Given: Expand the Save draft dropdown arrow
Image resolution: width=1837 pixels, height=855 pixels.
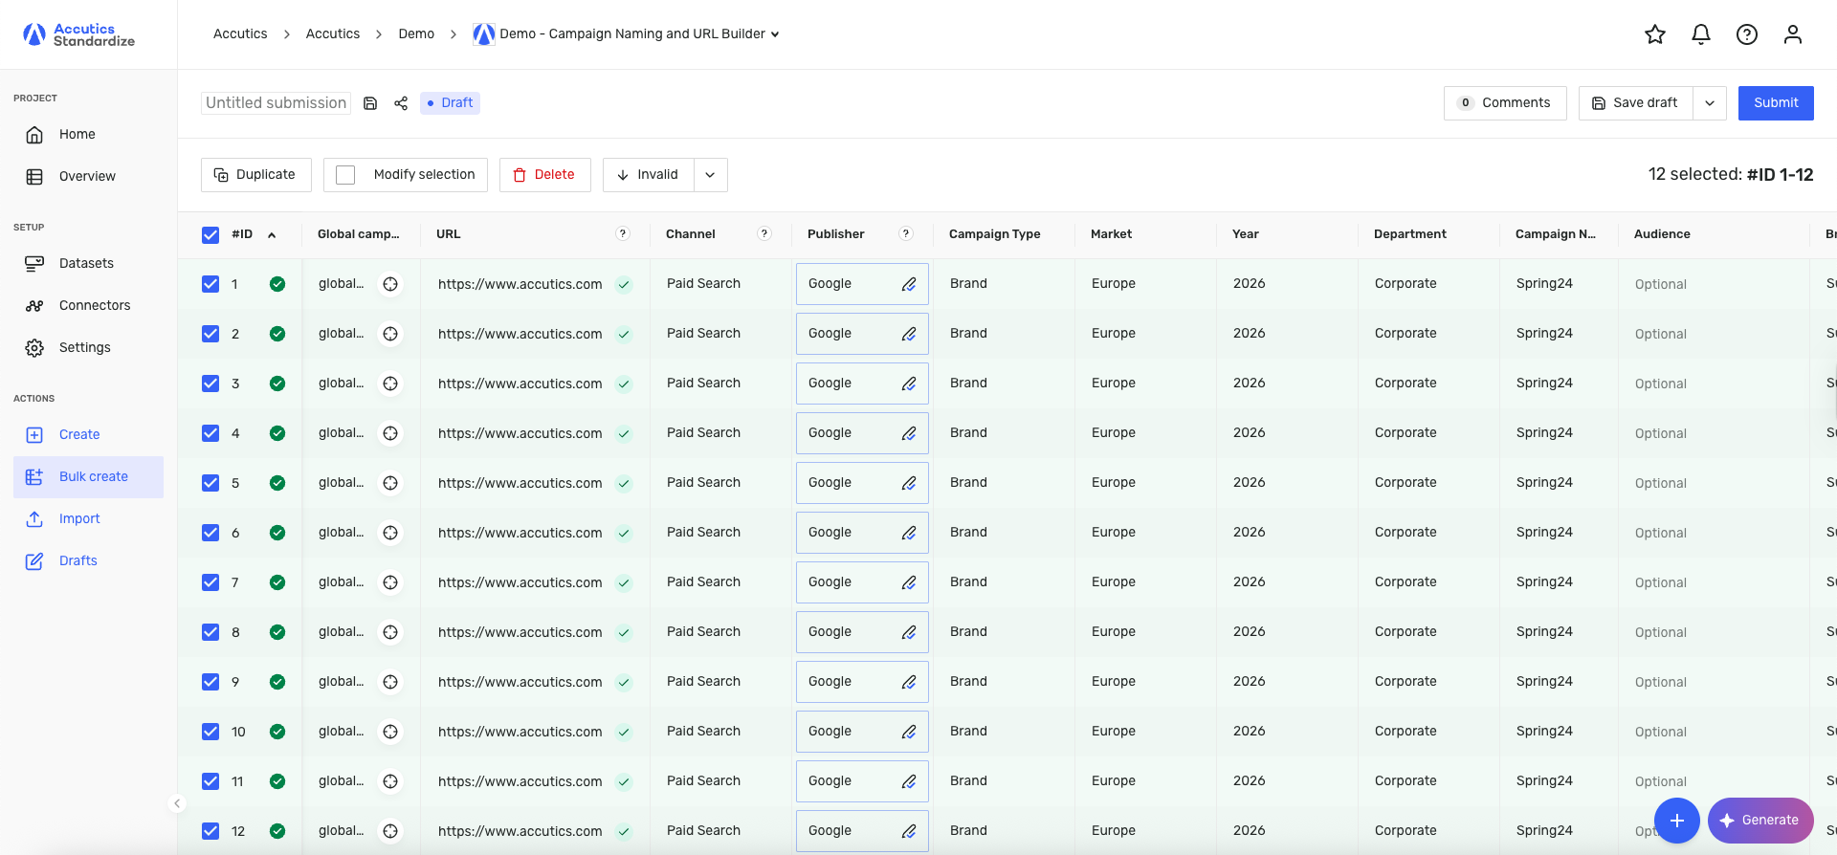Looking at the screenshot, I should coord(1710,103).
